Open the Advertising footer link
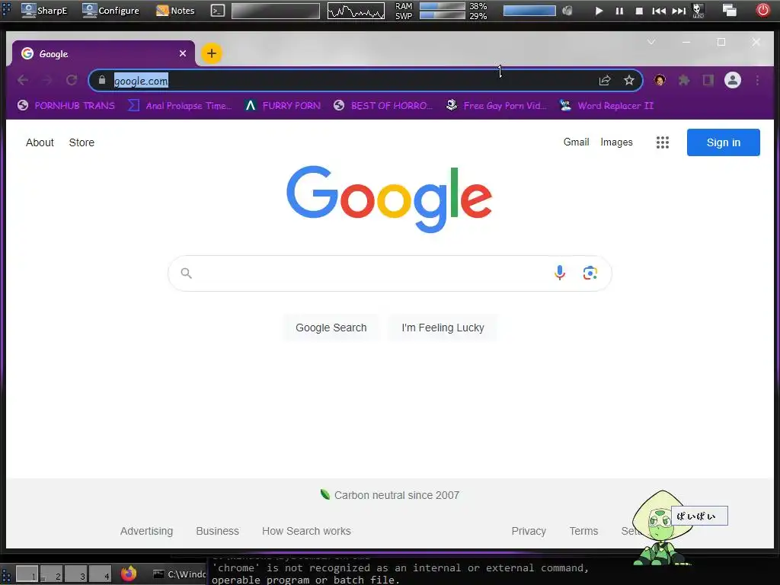The width and height of the screenshot is (780, 585). (146, 531)
